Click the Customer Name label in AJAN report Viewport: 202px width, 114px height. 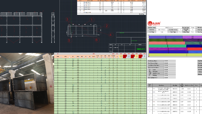coord(152,27)
